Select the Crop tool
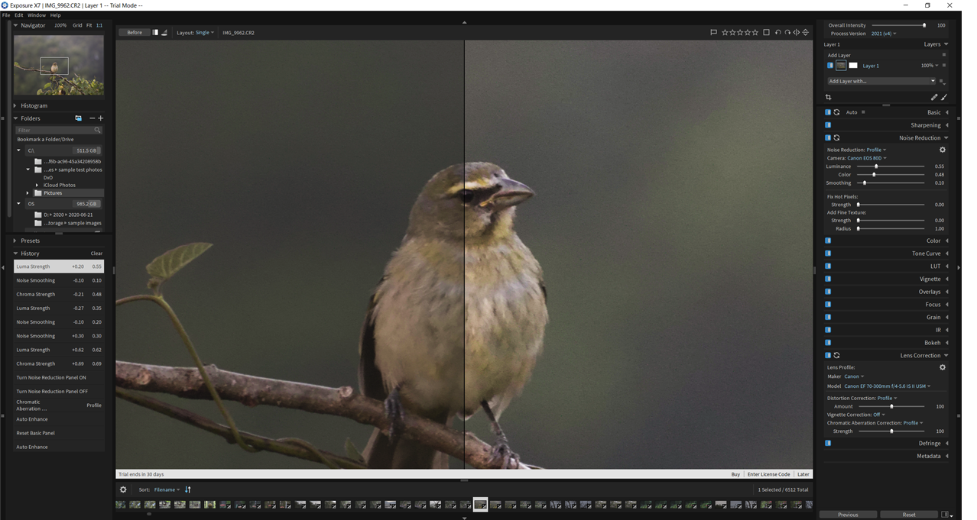 (x=829, y=97)
